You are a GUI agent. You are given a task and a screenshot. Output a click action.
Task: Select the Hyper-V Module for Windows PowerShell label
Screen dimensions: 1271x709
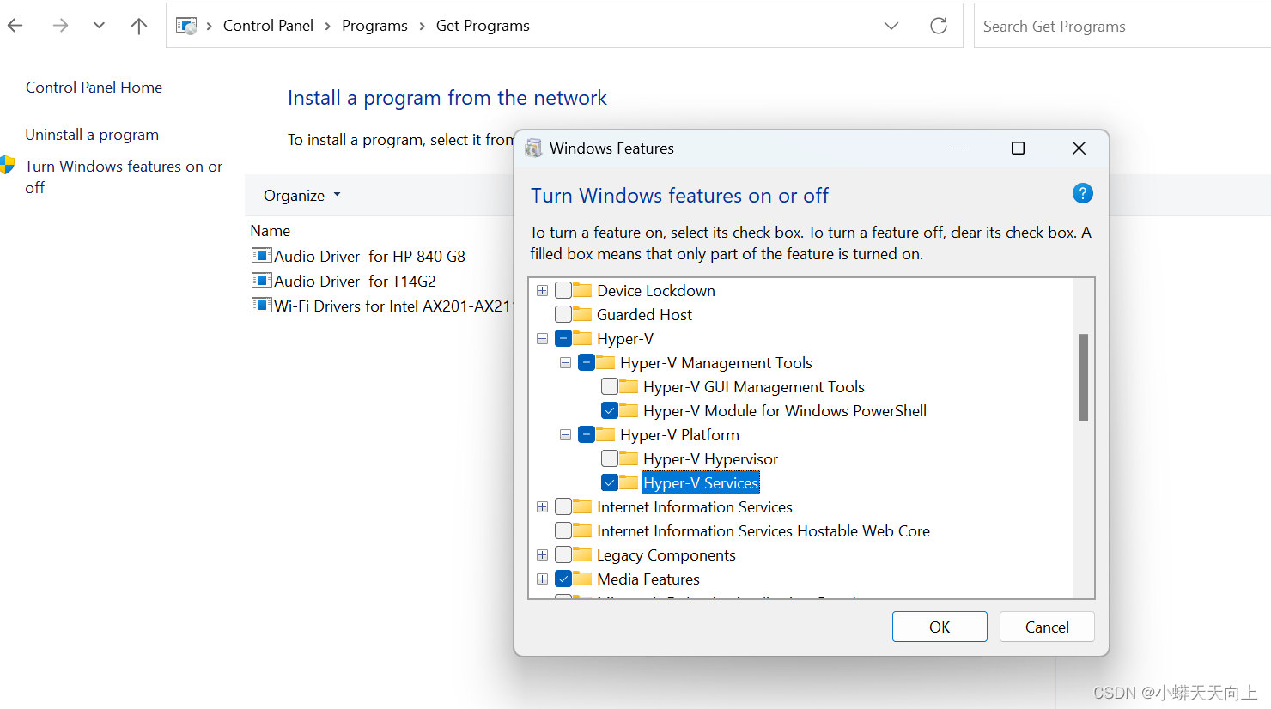pyautogui.click(x=785, y=411)
